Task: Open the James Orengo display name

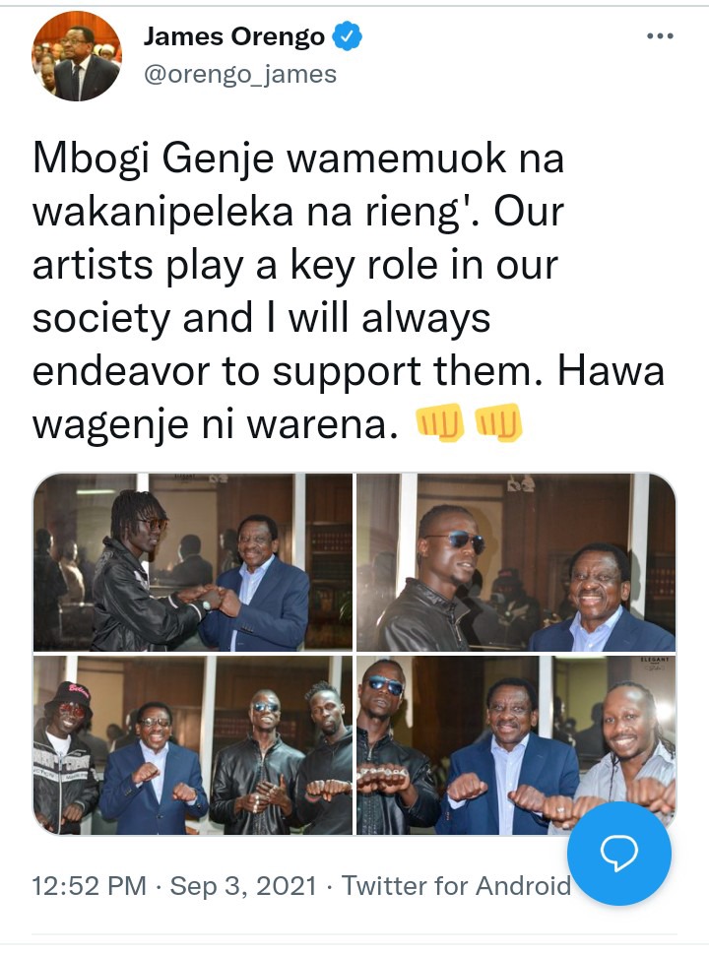Action: point(234,36)
